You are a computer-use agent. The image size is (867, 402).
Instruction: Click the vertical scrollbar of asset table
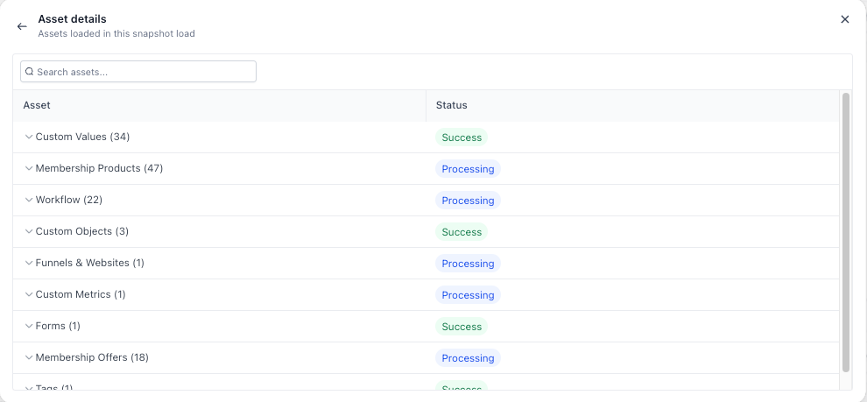(x=845, y=232)
